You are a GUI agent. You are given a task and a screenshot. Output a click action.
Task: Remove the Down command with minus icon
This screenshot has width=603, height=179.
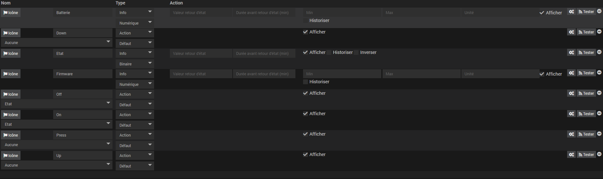[599, 32]
